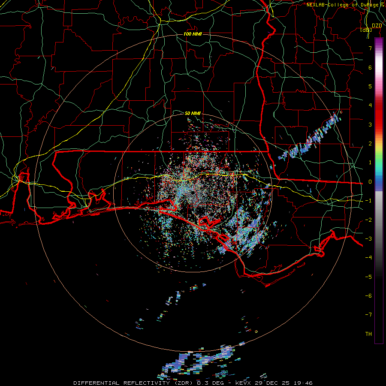The image size is (386, 386).
Task: Click the "100 NMI" range ring label
Action: [x=193, y=34]
